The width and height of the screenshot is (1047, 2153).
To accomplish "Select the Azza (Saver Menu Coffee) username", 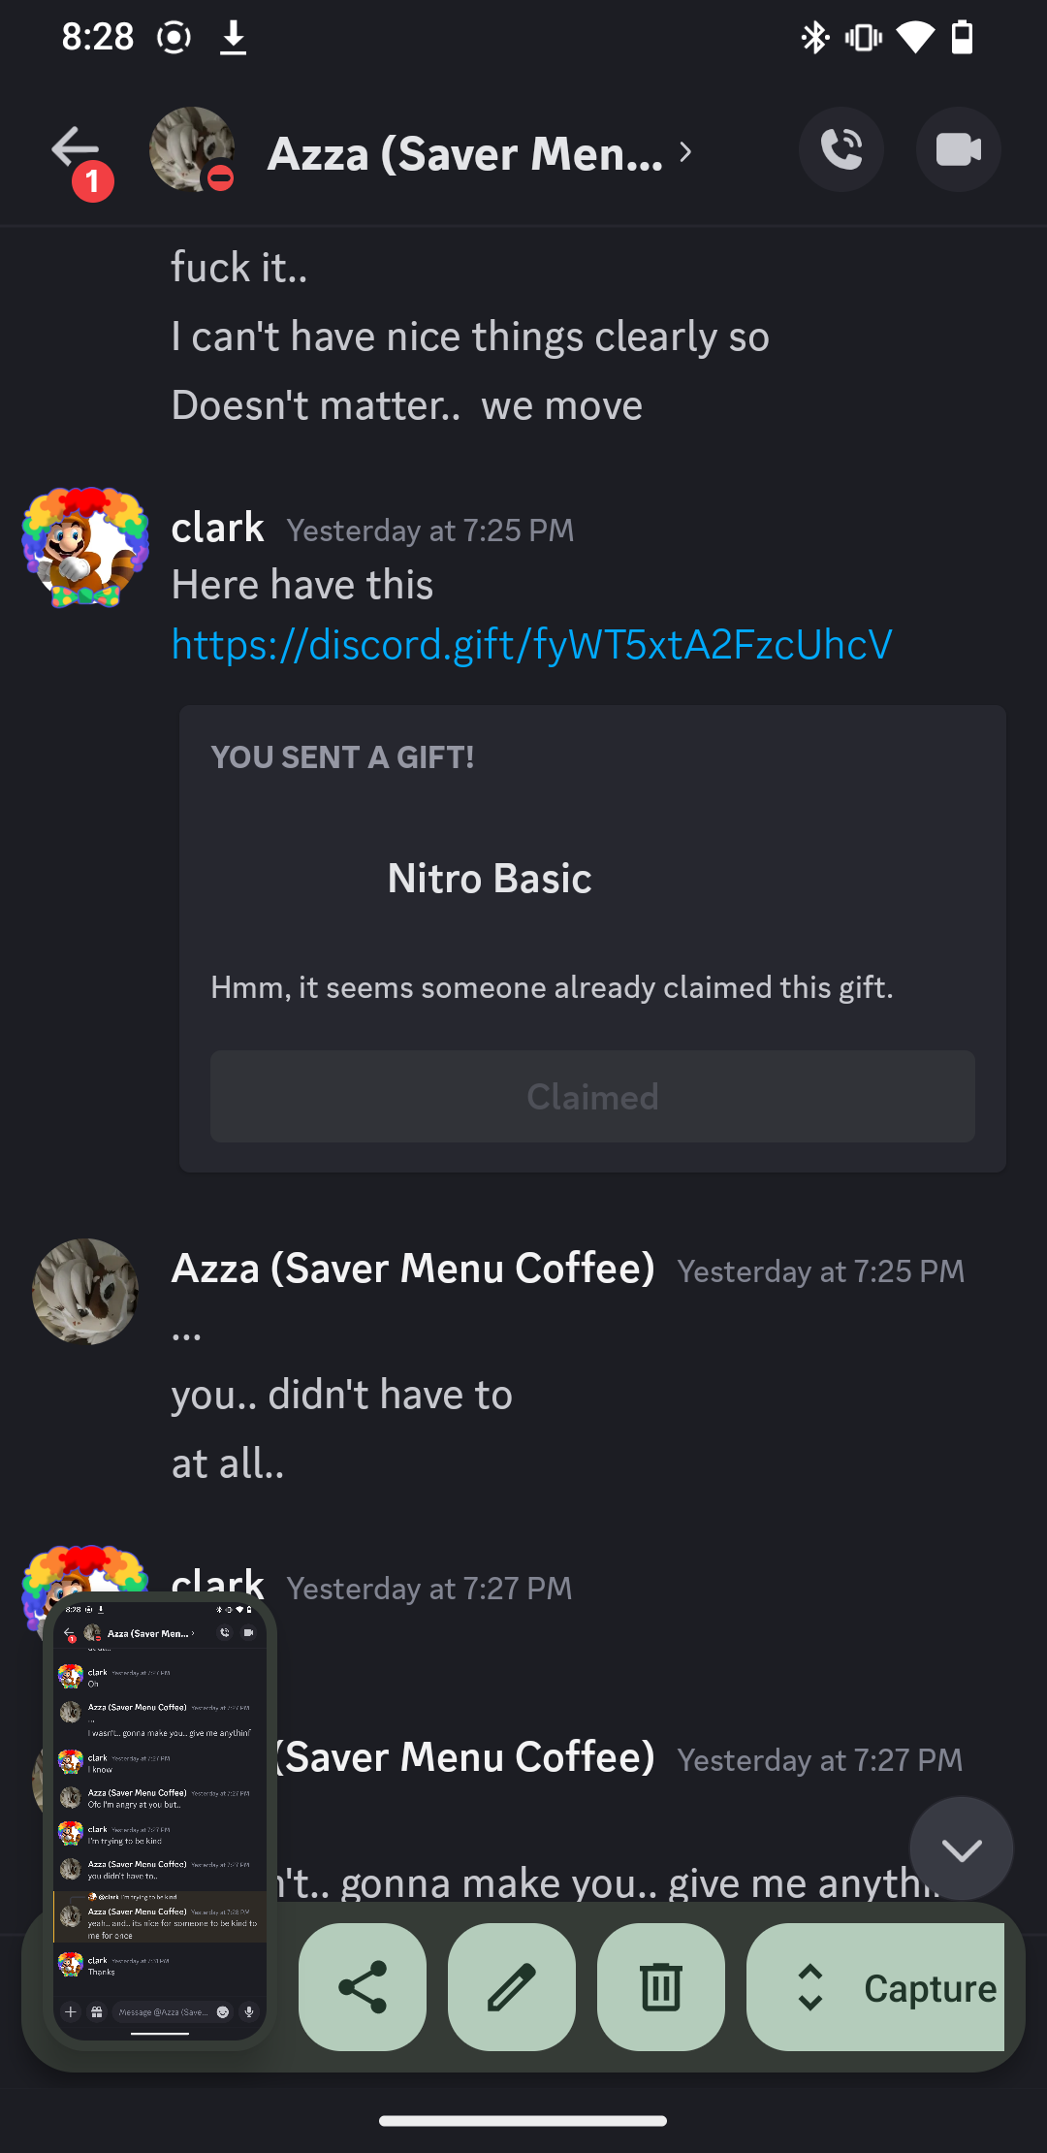I will pos(413,1269).
